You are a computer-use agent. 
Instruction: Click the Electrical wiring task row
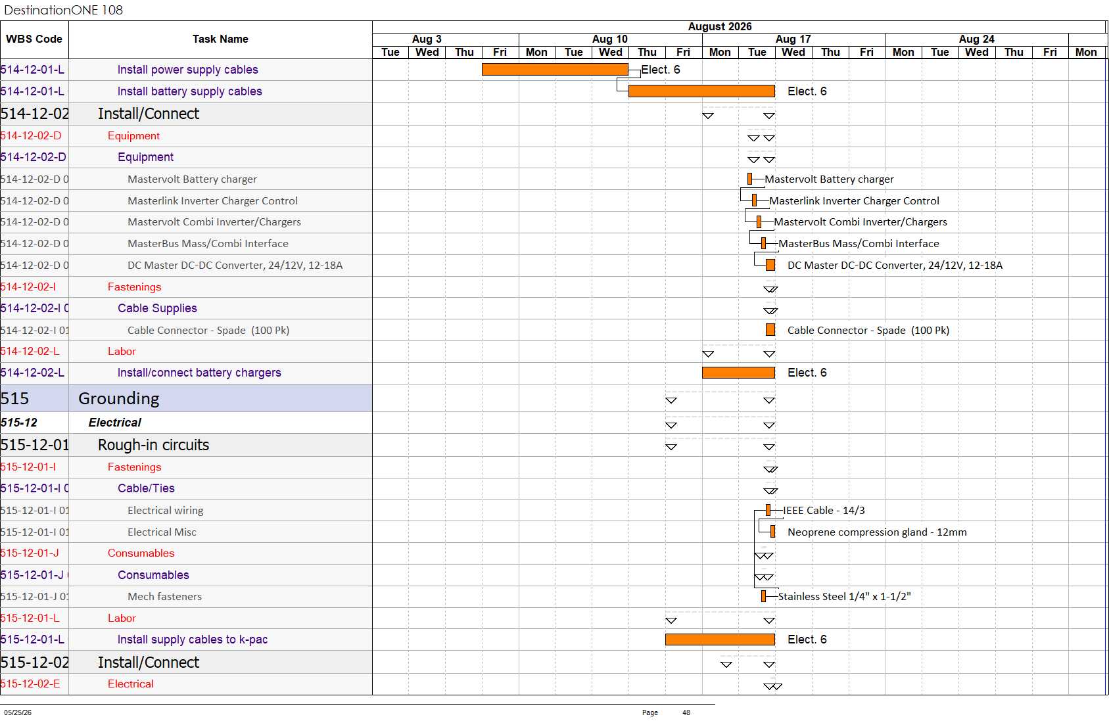point(186,510)
